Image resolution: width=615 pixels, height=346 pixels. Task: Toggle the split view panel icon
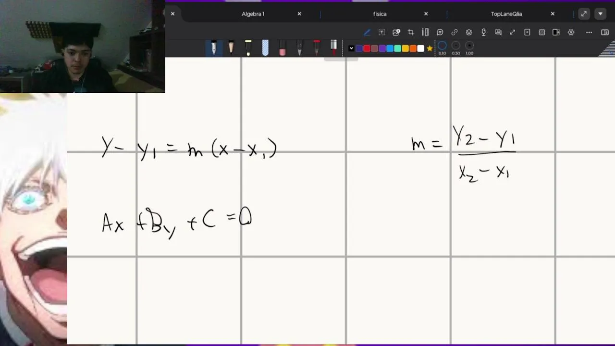(x=556, y=32)
